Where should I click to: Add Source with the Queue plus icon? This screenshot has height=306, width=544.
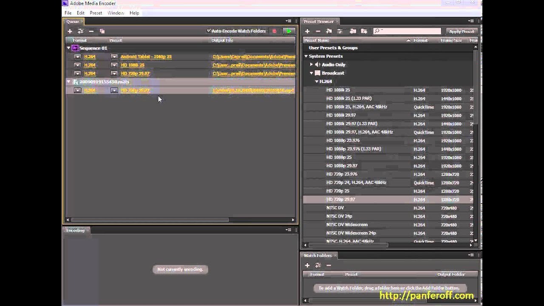pyautogui.click(x=70, y=31)
